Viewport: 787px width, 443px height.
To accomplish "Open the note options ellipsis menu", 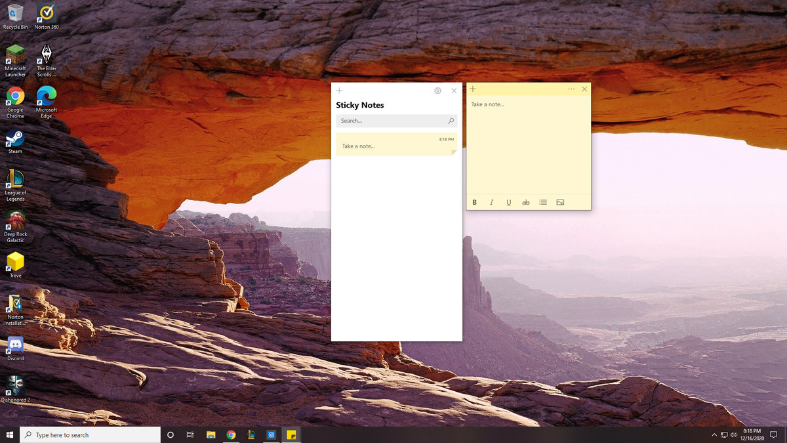I will [570, 88].
